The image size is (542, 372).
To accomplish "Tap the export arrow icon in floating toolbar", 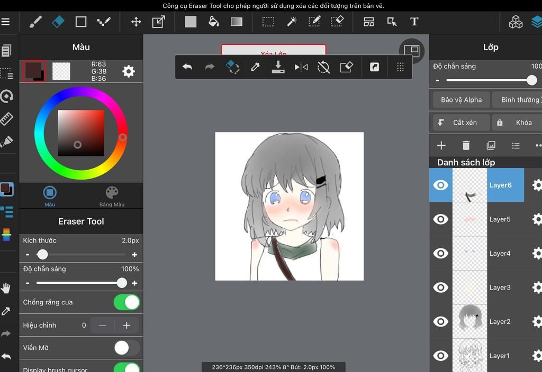I will click(x=374, y=67).
